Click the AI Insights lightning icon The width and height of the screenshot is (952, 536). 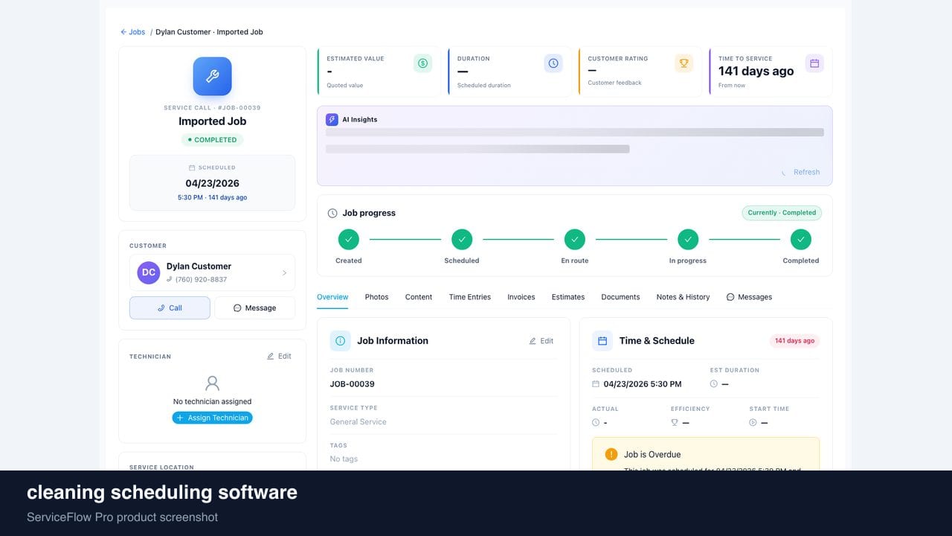point(332,119)
